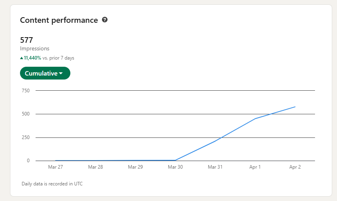The height and width of the screenshot is (201, 337).
Task: Click the 'vs. prior 7 days' text
Action: (x=58, y=58)
